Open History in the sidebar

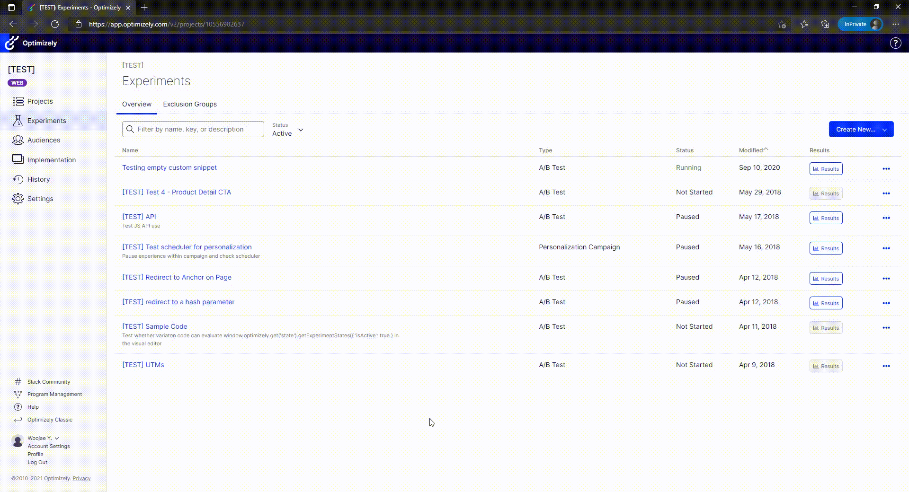click(38, 179)
